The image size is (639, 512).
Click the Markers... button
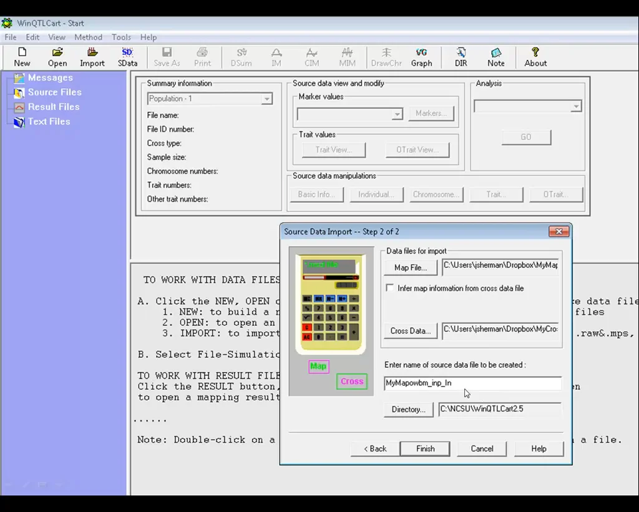[x=431, y=113]
